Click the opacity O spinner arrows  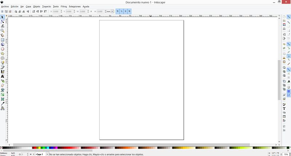(x=28, y=154)
